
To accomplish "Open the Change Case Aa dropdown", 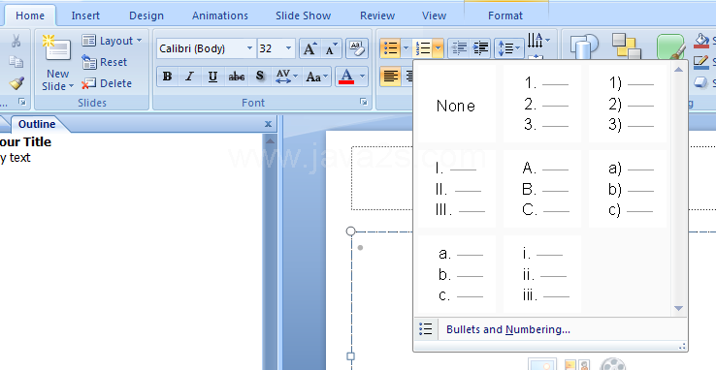I will coord(317,77).
